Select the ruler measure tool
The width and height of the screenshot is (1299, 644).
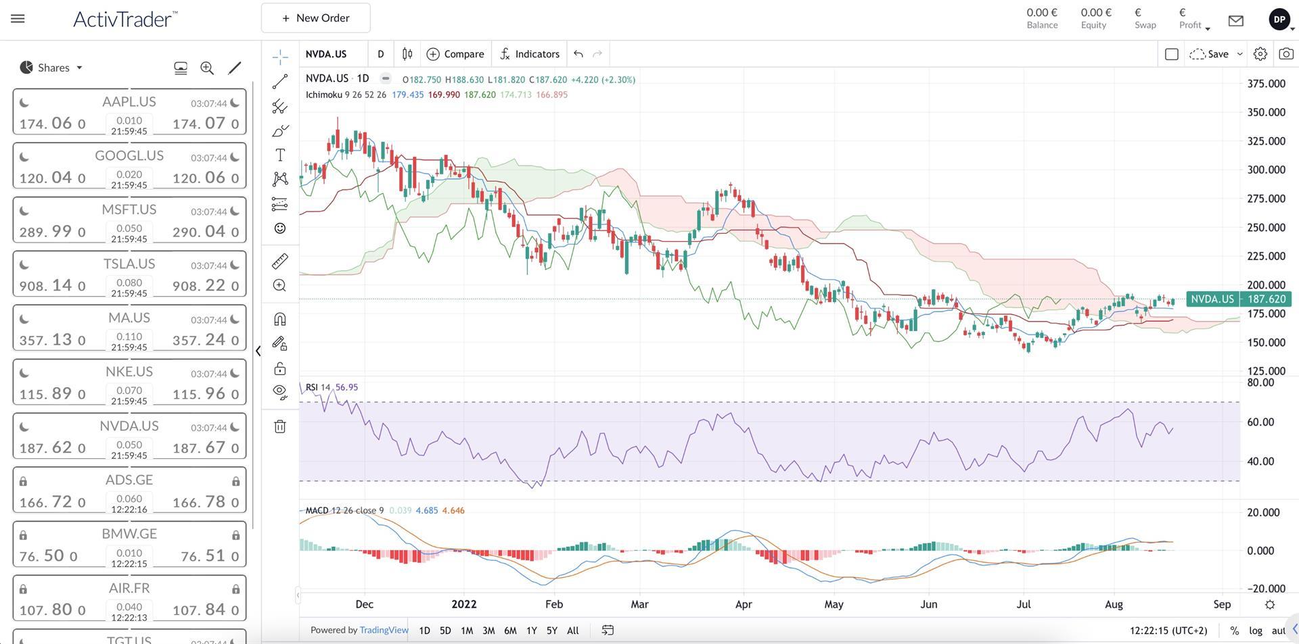[280, 261]
